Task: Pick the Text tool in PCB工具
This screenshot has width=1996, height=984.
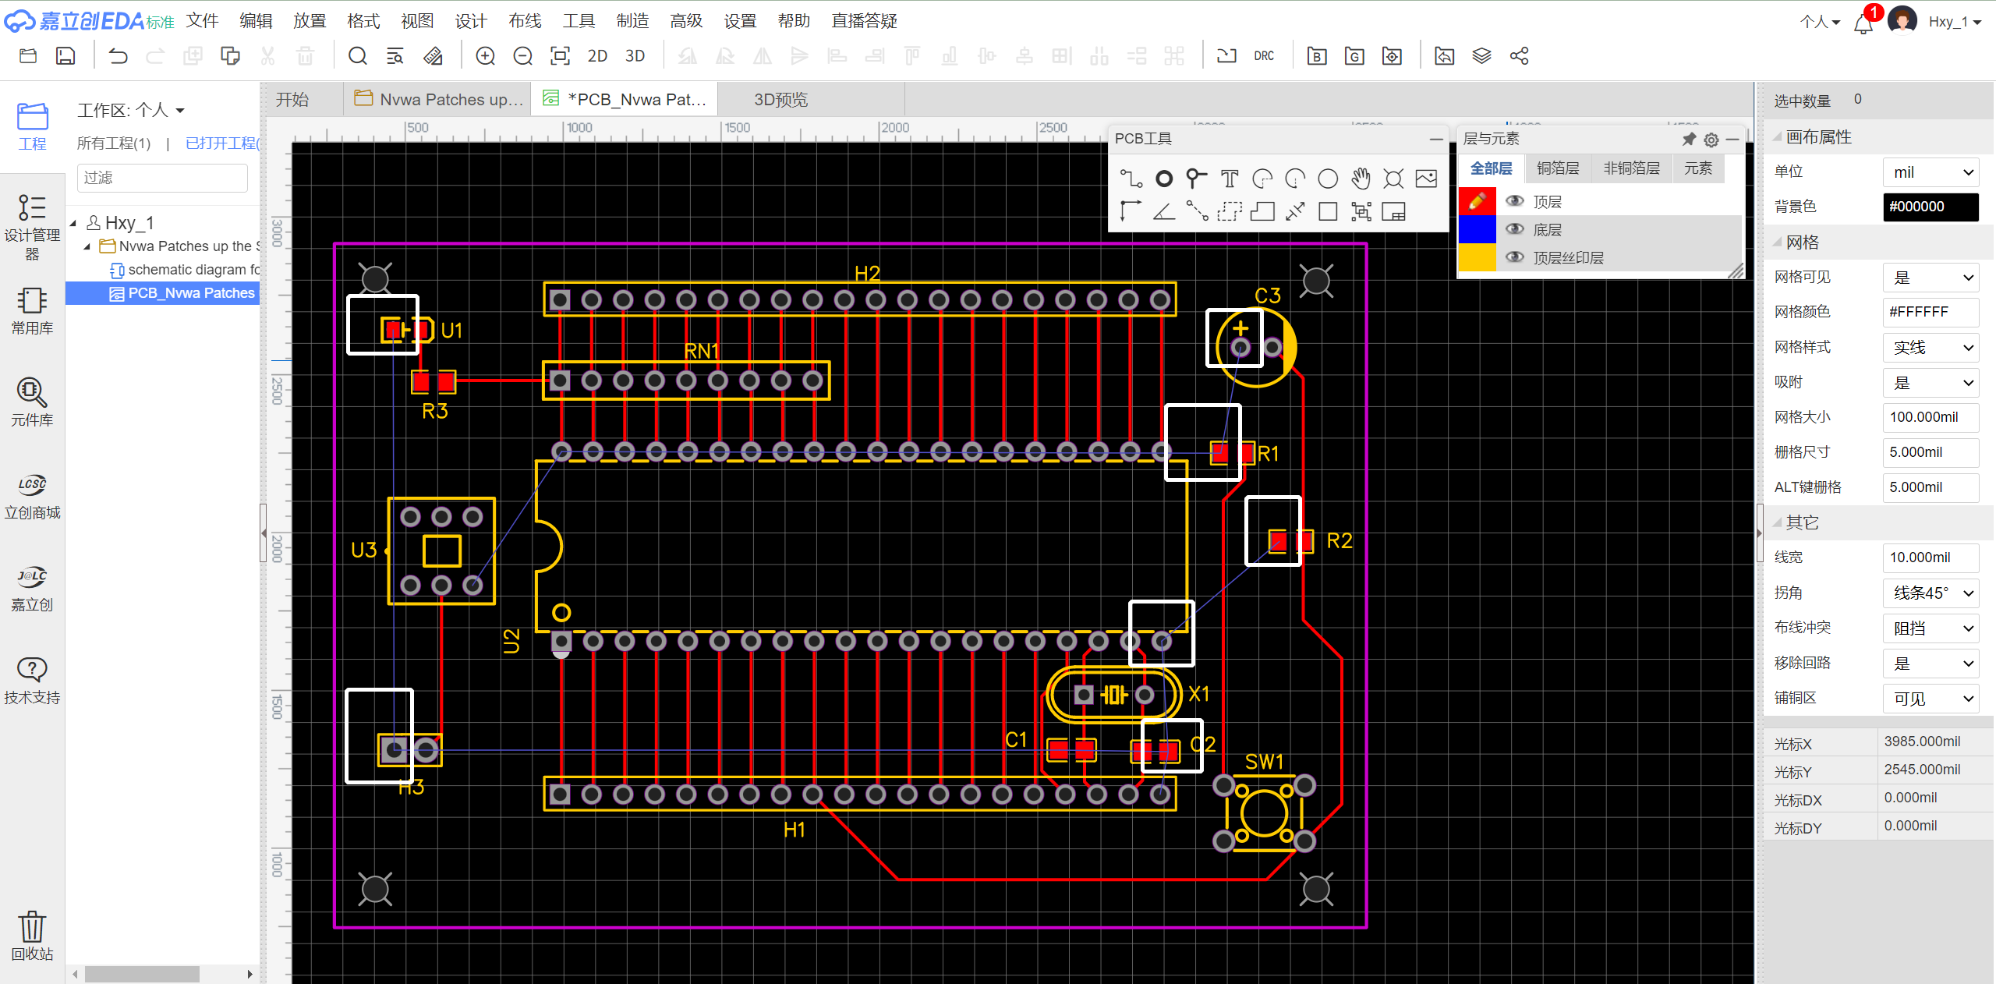Action: (x=1230, y=179)
